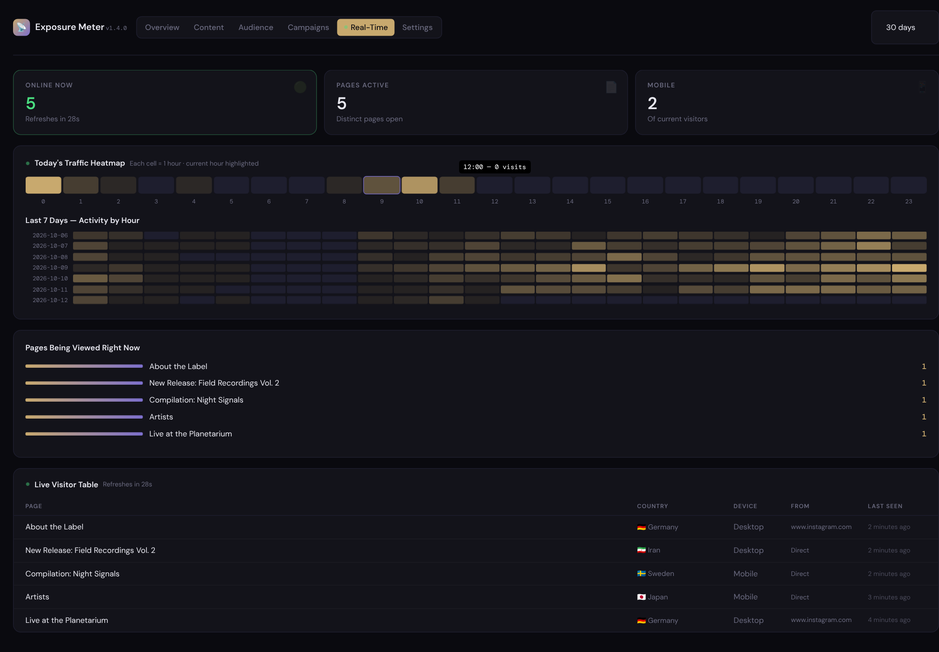Click the Artists progress bar
The height and width of the screenshot is (652, 939).
(84, 417)
